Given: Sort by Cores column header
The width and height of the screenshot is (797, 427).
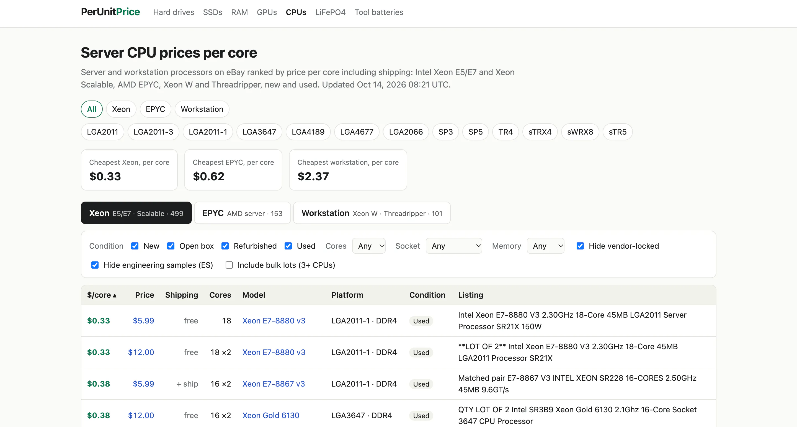Looking at the screenshot, I should [x=220, y=295].
